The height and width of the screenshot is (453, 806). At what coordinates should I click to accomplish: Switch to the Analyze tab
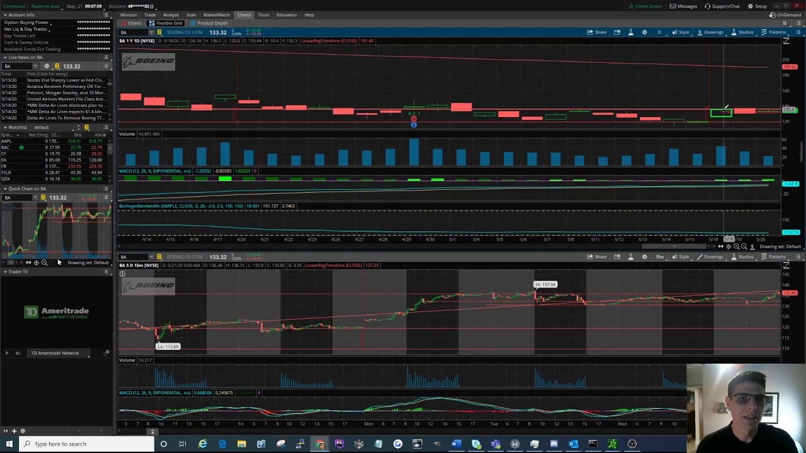coord(171,14)
